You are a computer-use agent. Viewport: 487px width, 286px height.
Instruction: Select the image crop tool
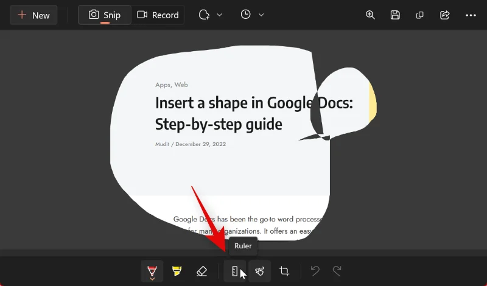click(284, 271)
